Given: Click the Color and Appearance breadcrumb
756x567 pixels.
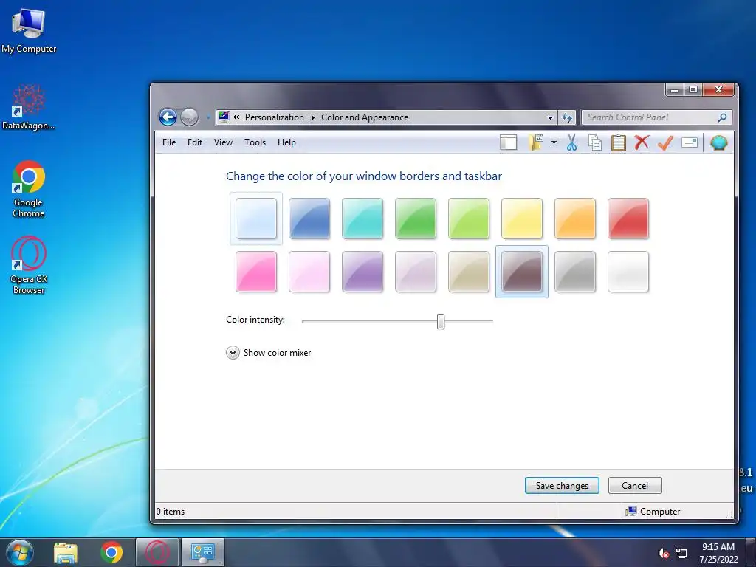Looking at the screenshot, I should tap(365, 117).
